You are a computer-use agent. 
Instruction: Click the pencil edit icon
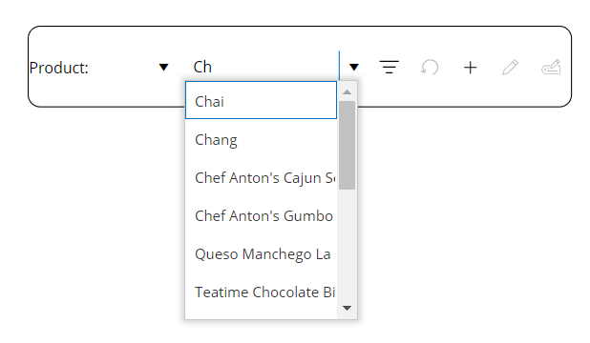tap(510, 68)
